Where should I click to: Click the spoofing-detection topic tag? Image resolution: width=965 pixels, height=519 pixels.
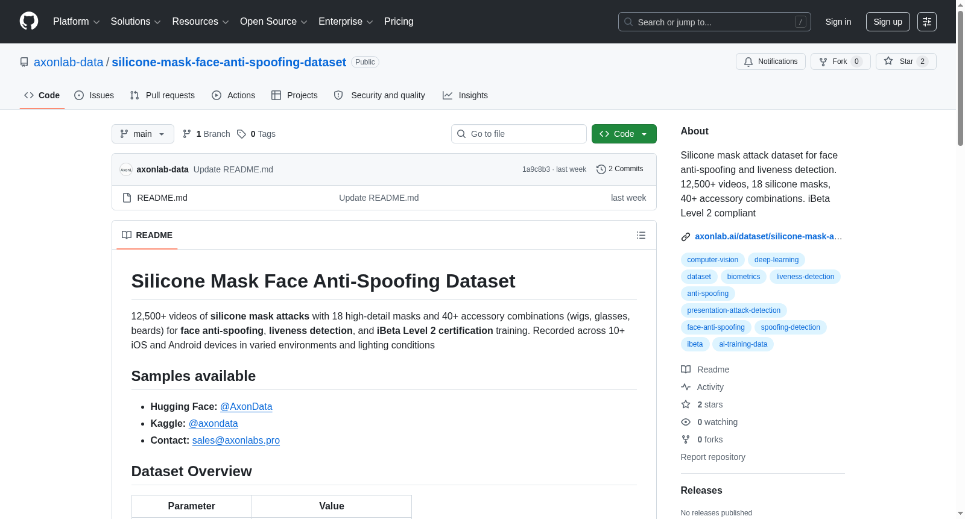(790, 327)
